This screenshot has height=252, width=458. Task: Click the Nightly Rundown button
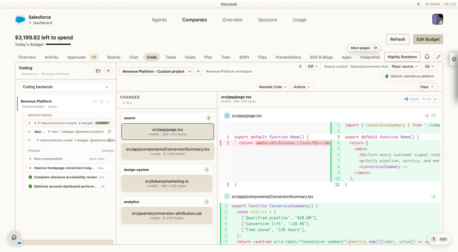[x=402, y=57]
